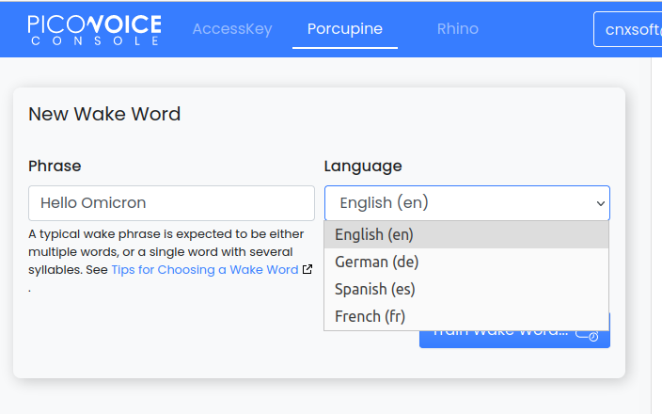The height and width of the screenshot is (414, 662).
Task: Open the AccessKey tab
Action: (232, 29)
